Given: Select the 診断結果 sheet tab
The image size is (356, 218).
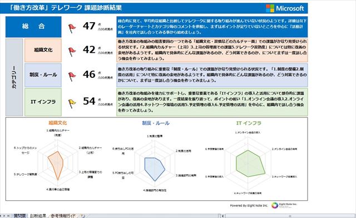Looking at the screenshot, I should tap(38, 216).
